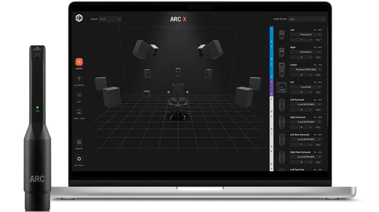The image size is (379, 212).
Task: Select the Left Rear Surround speaker thumbnail
Action: [x=281, y=140]
